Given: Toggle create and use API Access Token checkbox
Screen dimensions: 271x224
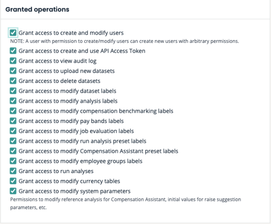Looking at the screenshot, I should [x=13, y=51].
